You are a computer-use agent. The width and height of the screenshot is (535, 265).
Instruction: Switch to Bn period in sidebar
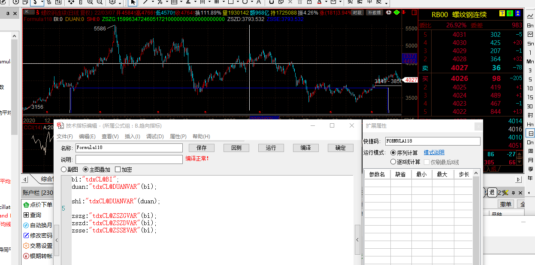[x=531, y=26]
